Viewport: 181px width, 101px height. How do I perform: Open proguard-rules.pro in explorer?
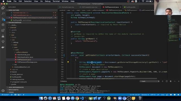[20, 82]
